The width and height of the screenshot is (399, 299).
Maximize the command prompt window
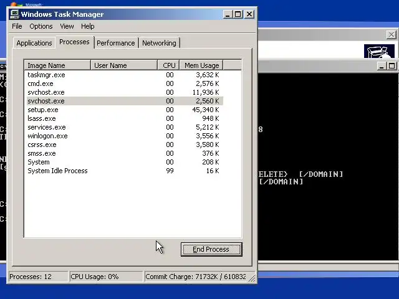[x=392, y=66]
